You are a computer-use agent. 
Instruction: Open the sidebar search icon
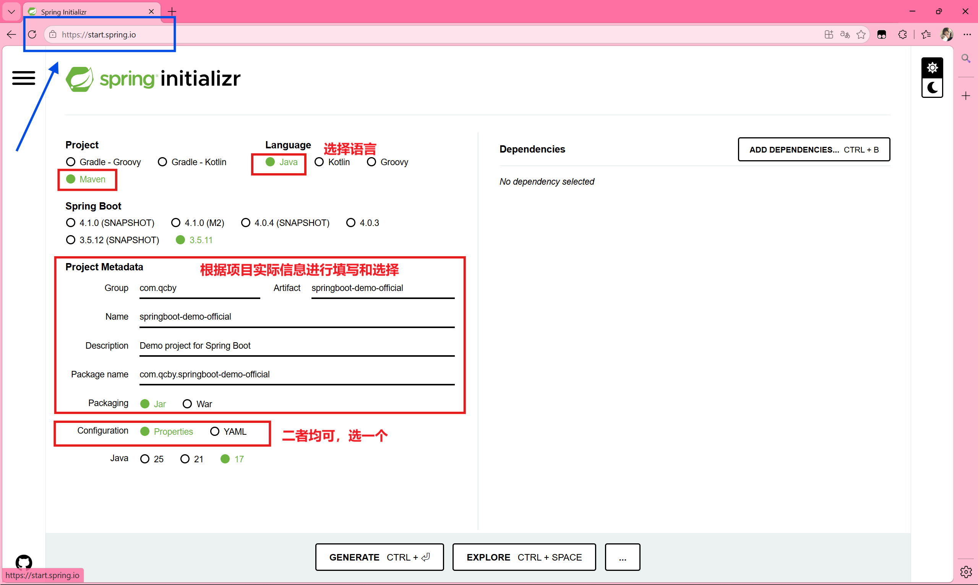click(x=965, y=58)
